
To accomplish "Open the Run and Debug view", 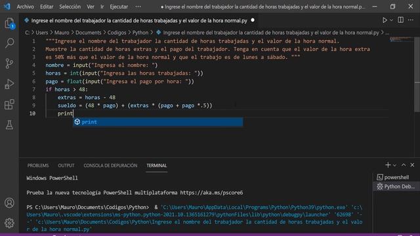I will (9, 84).
